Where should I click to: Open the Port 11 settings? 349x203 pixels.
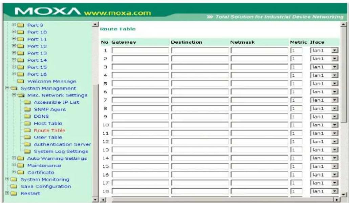point(37,39)
